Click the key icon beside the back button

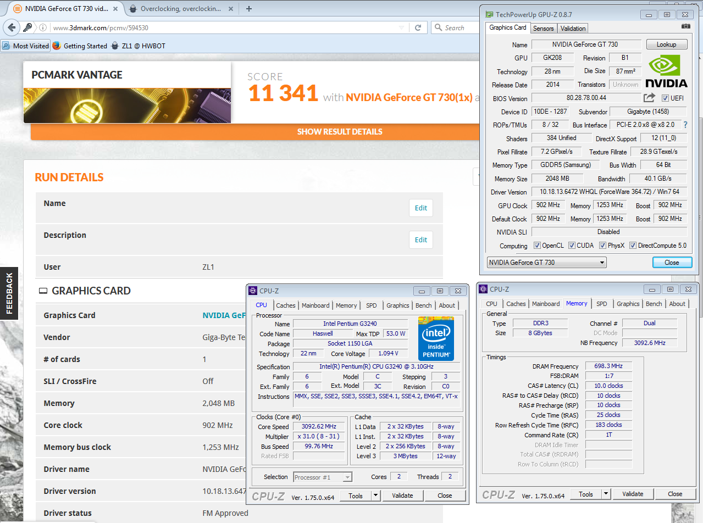[x=28, y=27]
